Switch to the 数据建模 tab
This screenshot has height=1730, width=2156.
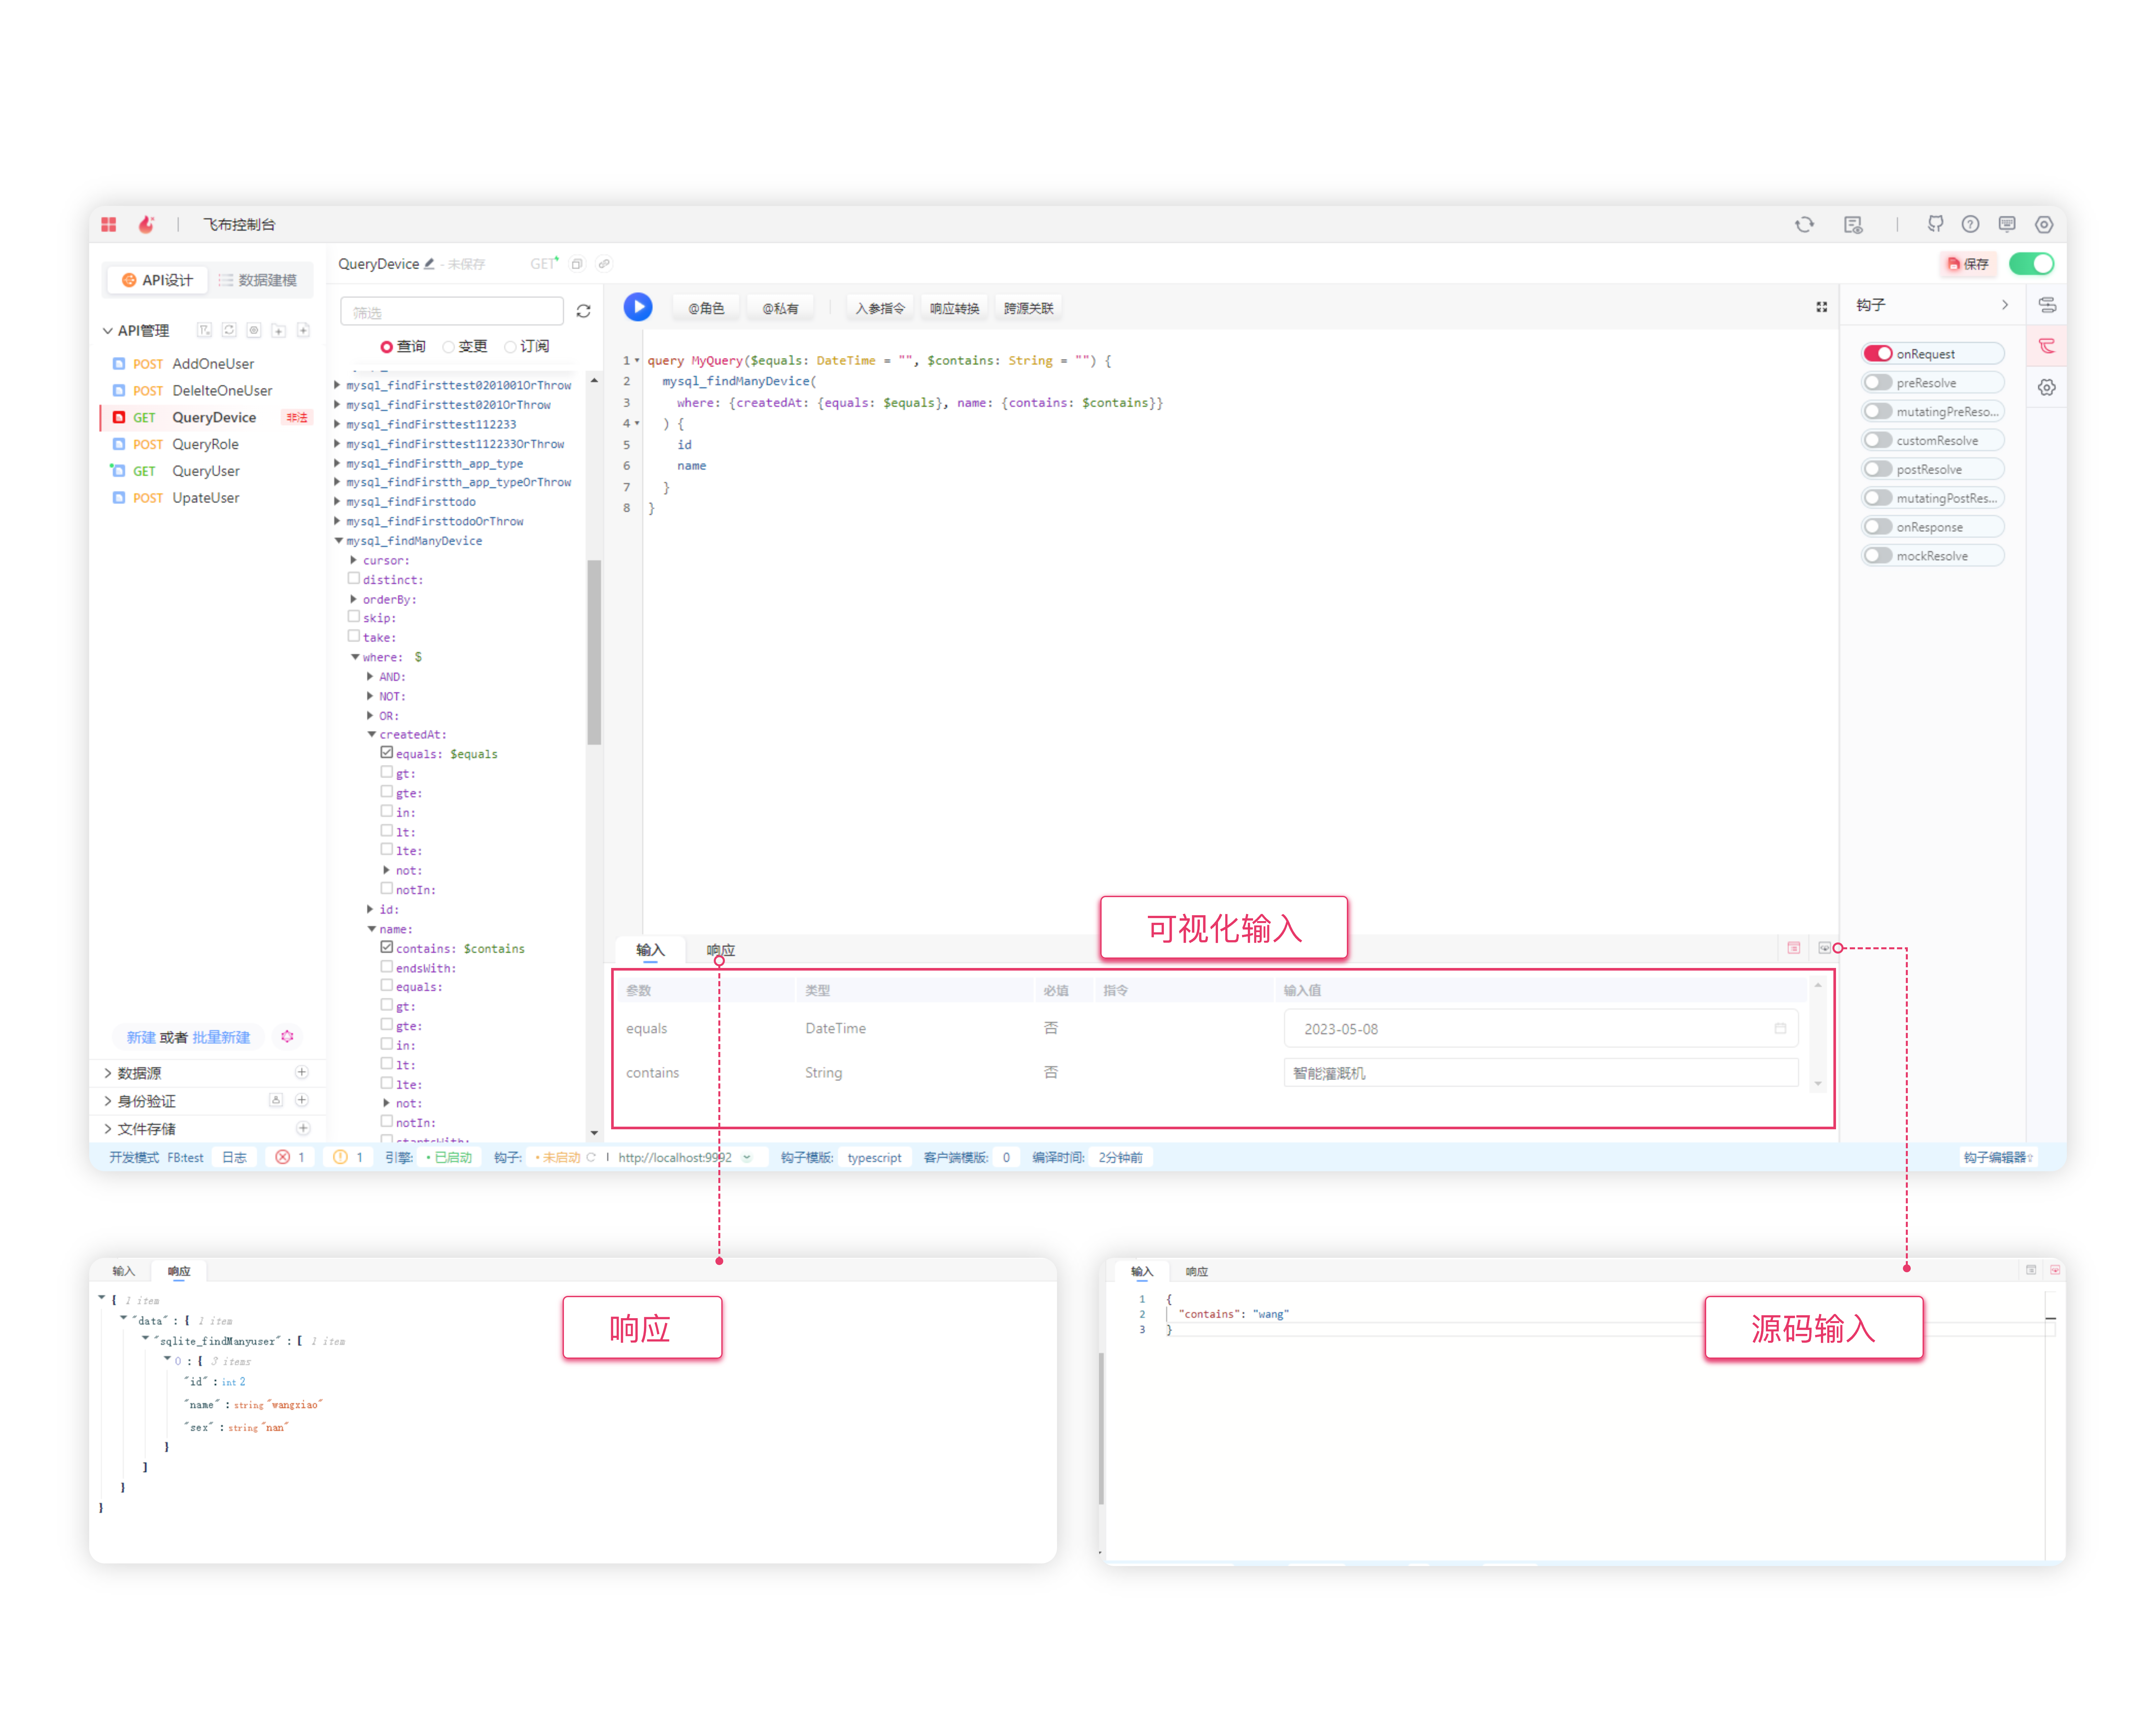point(258,280)
